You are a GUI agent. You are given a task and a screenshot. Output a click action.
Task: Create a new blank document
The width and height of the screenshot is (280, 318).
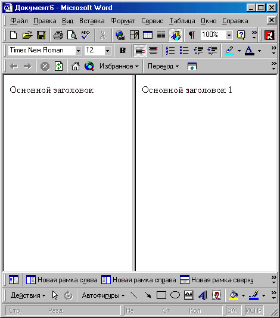click(x=14, y=35)
